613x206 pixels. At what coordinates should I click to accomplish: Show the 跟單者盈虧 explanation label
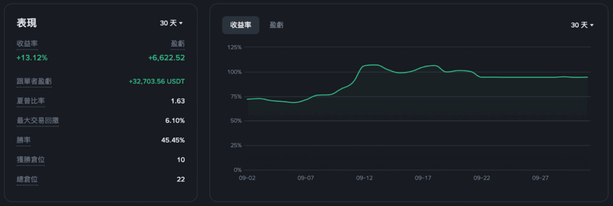click(34, 82)
